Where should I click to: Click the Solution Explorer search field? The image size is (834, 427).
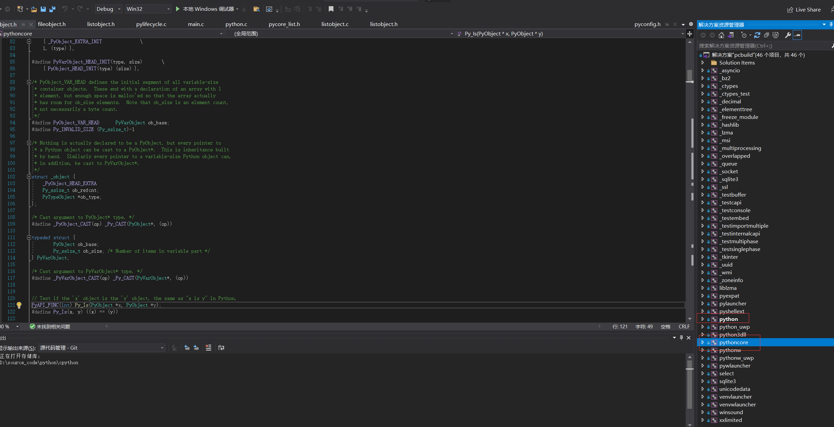tap(761, 46)
